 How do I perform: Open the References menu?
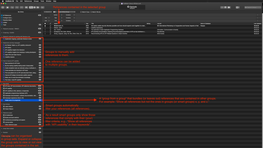pos(28,1)
